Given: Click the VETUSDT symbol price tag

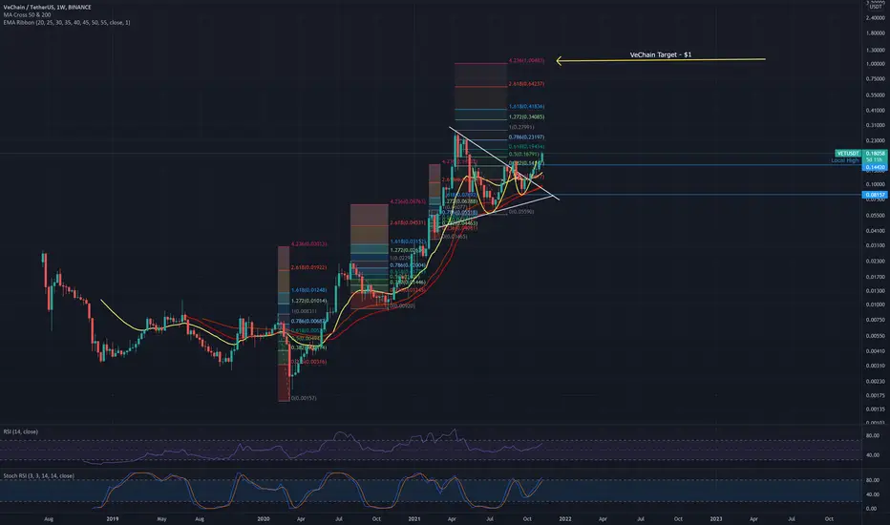Looking at the screenshot, I should click(848, 154).
